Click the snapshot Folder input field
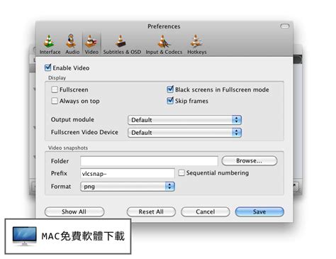Screen dimensions: 336x259 [149, 161]
